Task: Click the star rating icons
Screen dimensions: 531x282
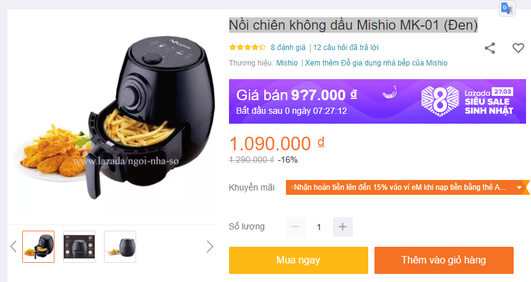Action: point(247,48)
